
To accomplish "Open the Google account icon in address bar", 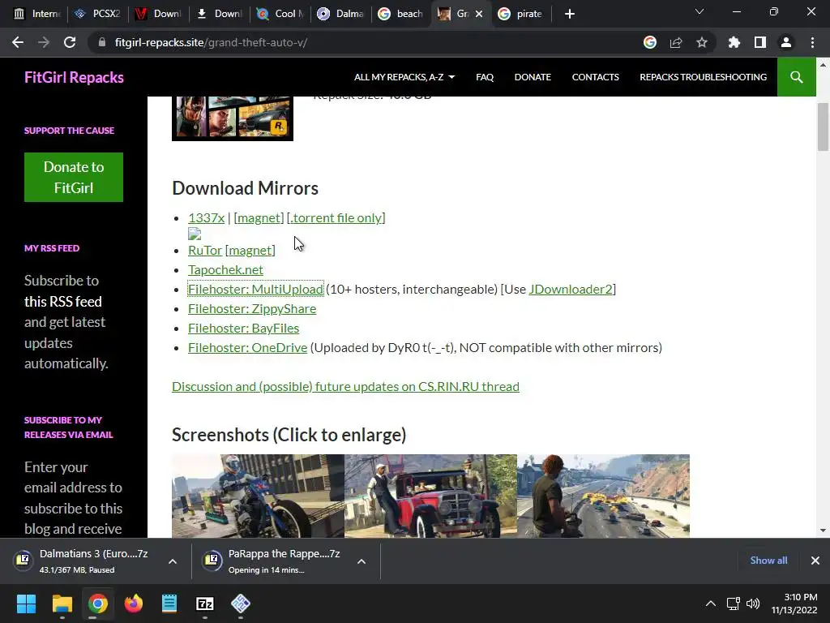I will [650, 42].
